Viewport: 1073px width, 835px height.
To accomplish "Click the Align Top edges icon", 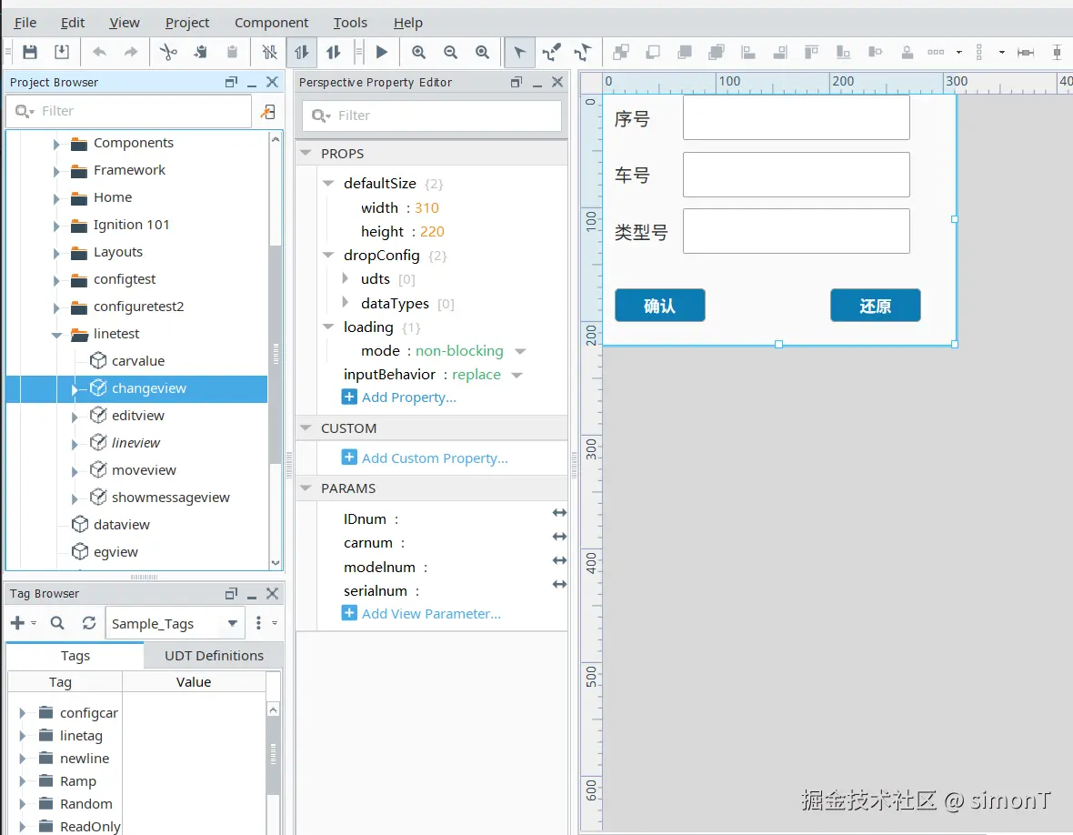I will tap(812, 52).
